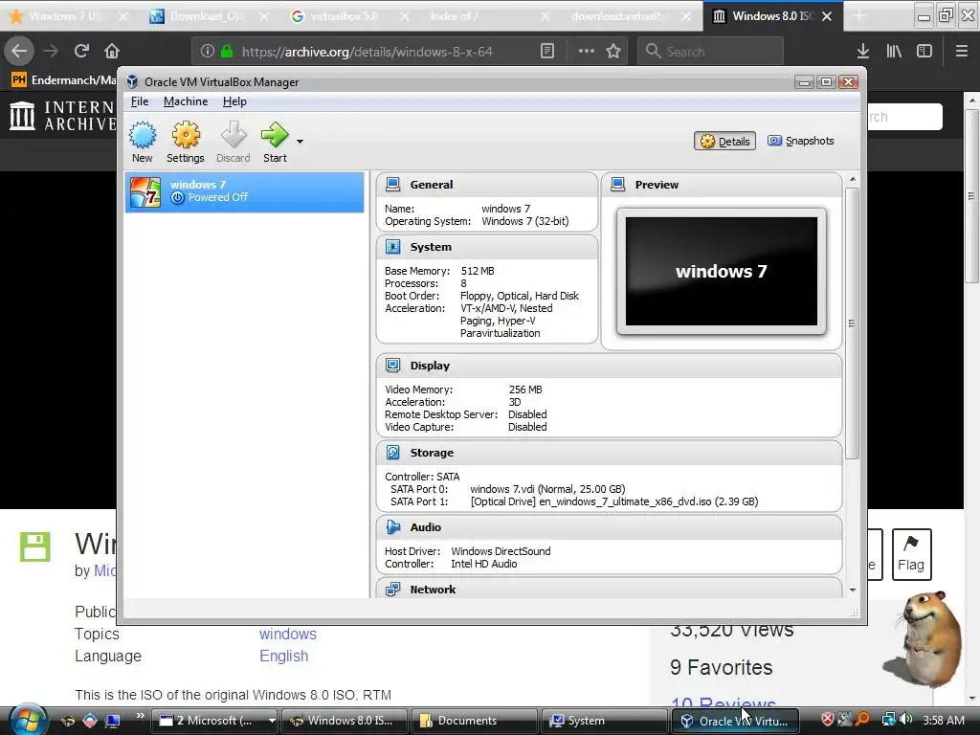
Task: Click the Firefox back arrow button
Action: click(19, 51)
